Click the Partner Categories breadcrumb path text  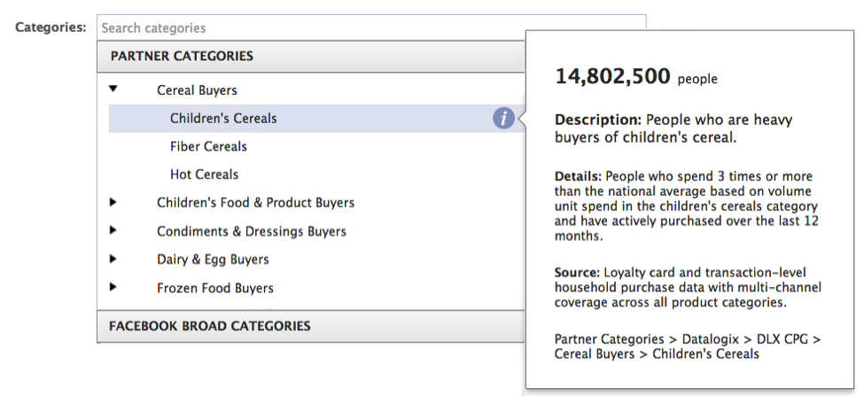click(687, 346)
